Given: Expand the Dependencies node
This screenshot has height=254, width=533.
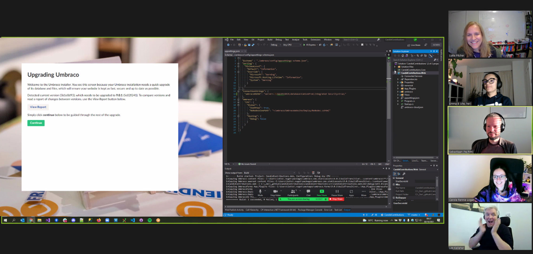Looking at the screenshot, I should click(x=398, y=79).
